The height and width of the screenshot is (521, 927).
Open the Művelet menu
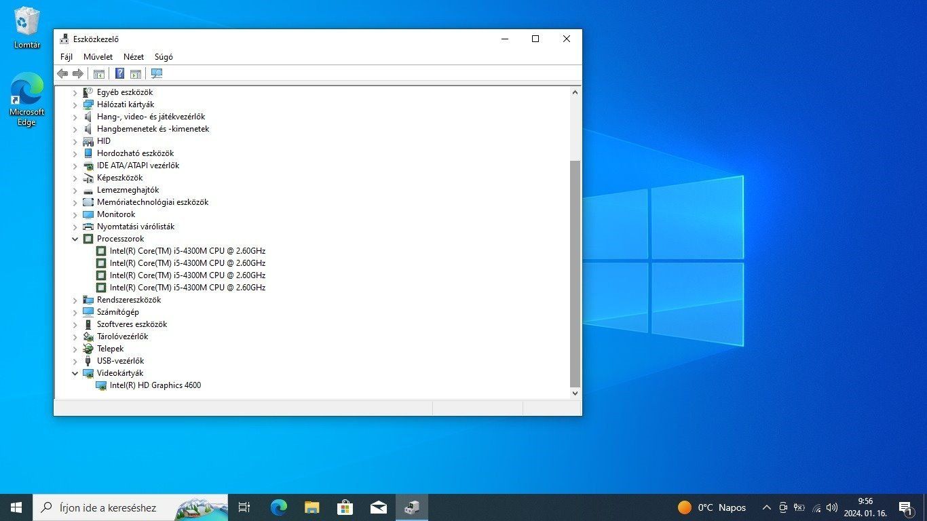click(x=98, y=57)
